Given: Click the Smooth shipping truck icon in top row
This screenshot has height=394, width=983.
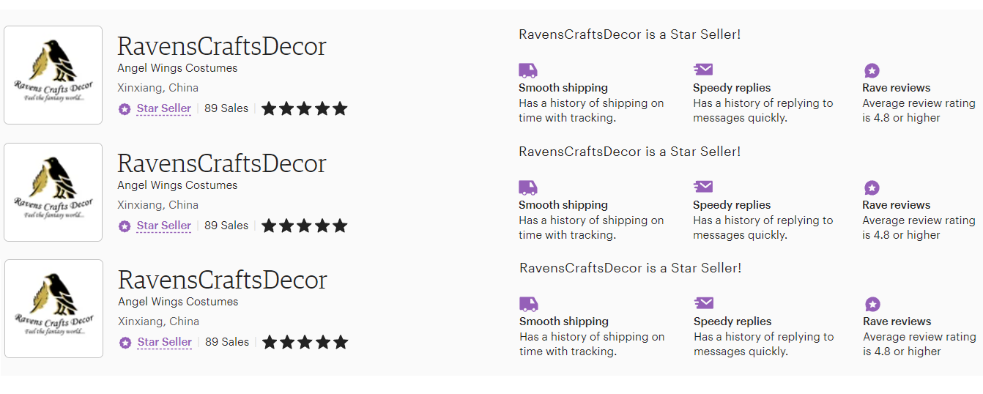Looking at the screenshot, I should pyautogui.click(x=528, y=70).
